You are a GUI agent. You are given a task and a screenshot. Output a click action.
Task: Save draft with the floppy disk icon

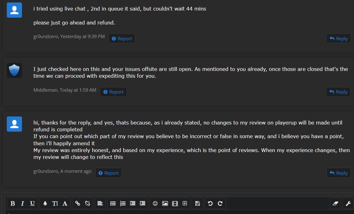(x=197, y=203)
